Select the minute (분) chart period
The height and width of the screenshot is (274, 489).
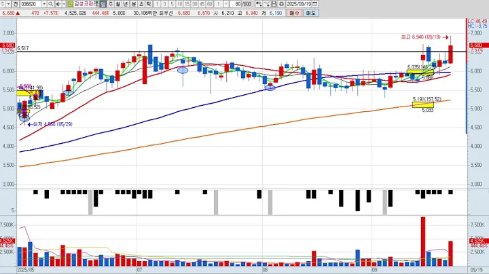click(134, 4)
